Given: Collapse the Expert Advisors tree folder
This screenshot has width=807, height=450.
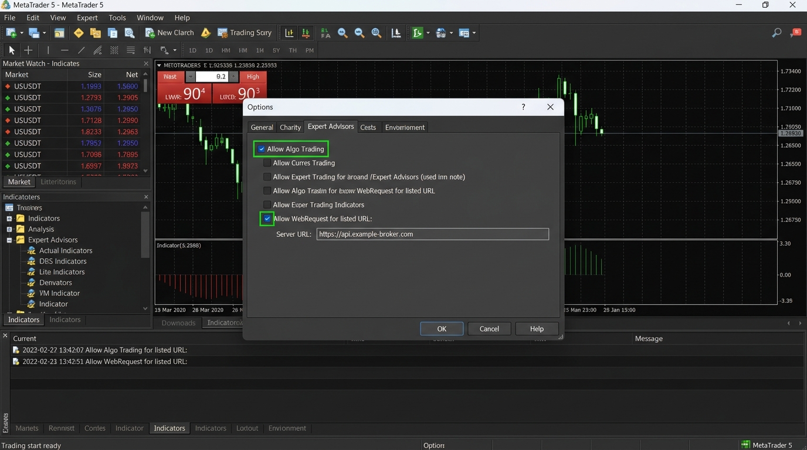Looking at the screenshot, I should 9,240.
